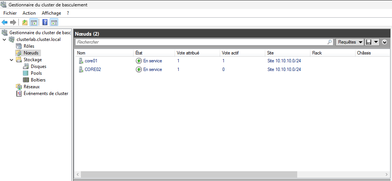Open Événements de cluster log

[x=46, y=94]
